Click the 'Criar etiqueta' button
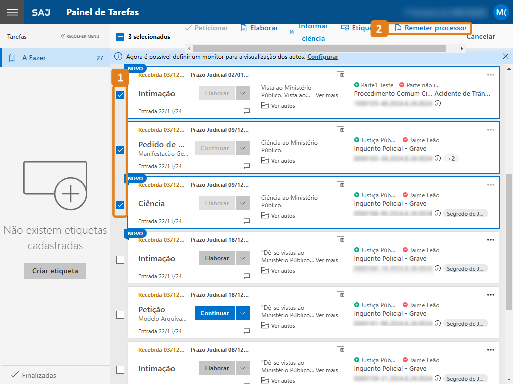513x384 pixels. [x=55, y=271]
